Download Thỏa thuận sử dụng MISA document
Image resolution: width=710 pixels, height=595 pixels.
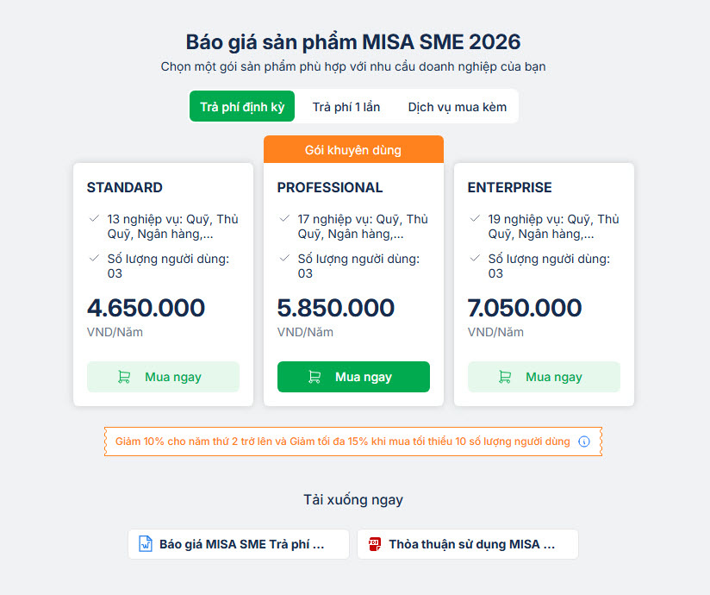click(470, 544)
